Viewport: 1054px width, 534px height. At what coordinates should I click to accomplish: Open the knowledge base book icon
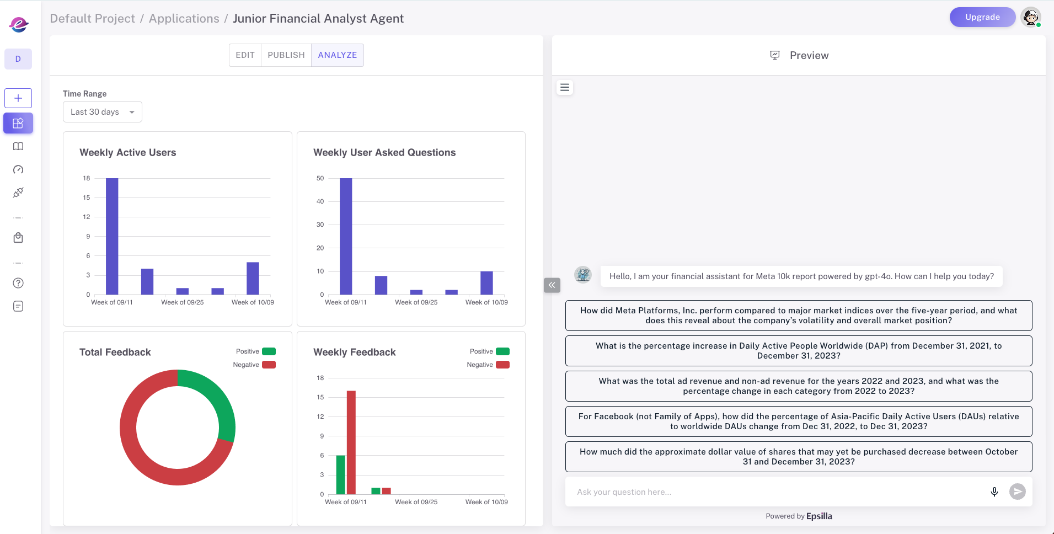[x=18, y=146]
